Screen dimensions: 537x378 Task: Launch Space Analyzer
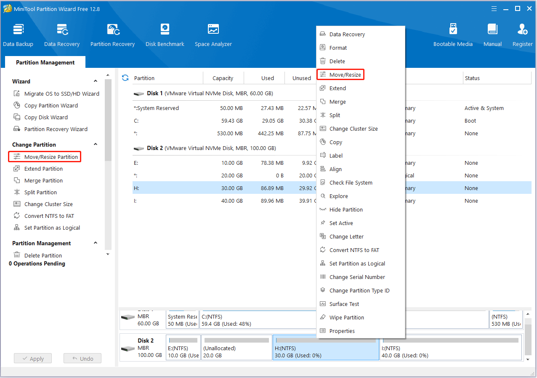213,35
